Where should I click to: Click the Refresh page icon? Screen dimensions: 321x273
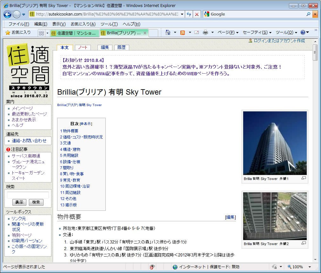[x=189, y=14]
